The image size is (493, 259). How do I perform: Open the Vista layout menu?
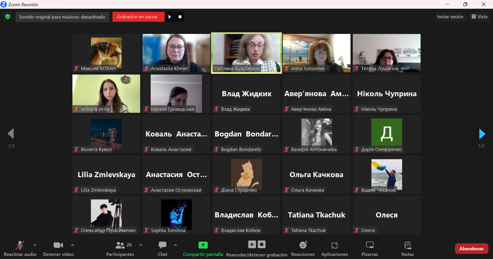coord(479,17)
